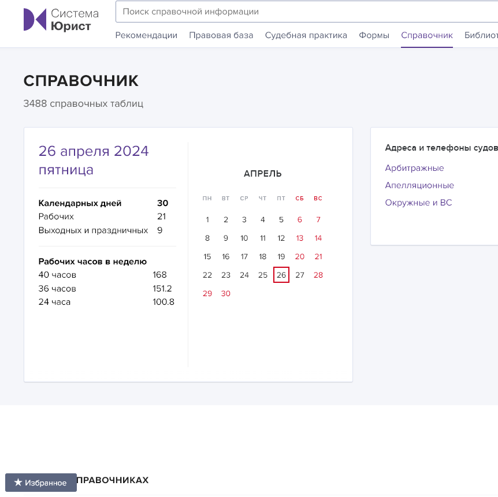The image size is (498, 497).
Task: Choose Saturday April 6 in calendar
Action: pos(299,219)
